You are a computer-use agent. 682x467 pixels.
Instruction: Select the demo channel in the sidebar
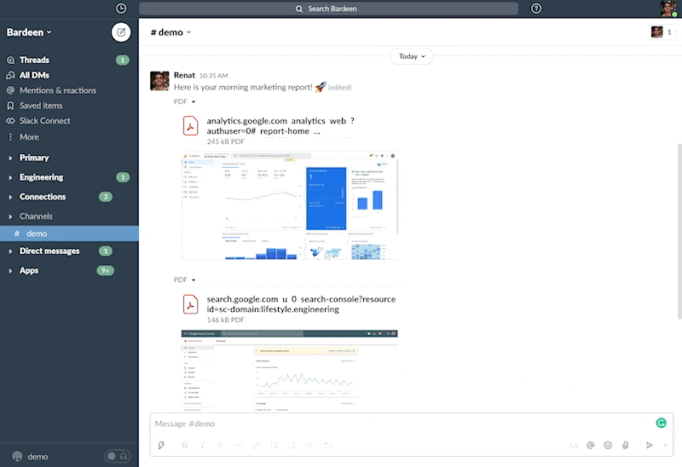click(69, 233)
